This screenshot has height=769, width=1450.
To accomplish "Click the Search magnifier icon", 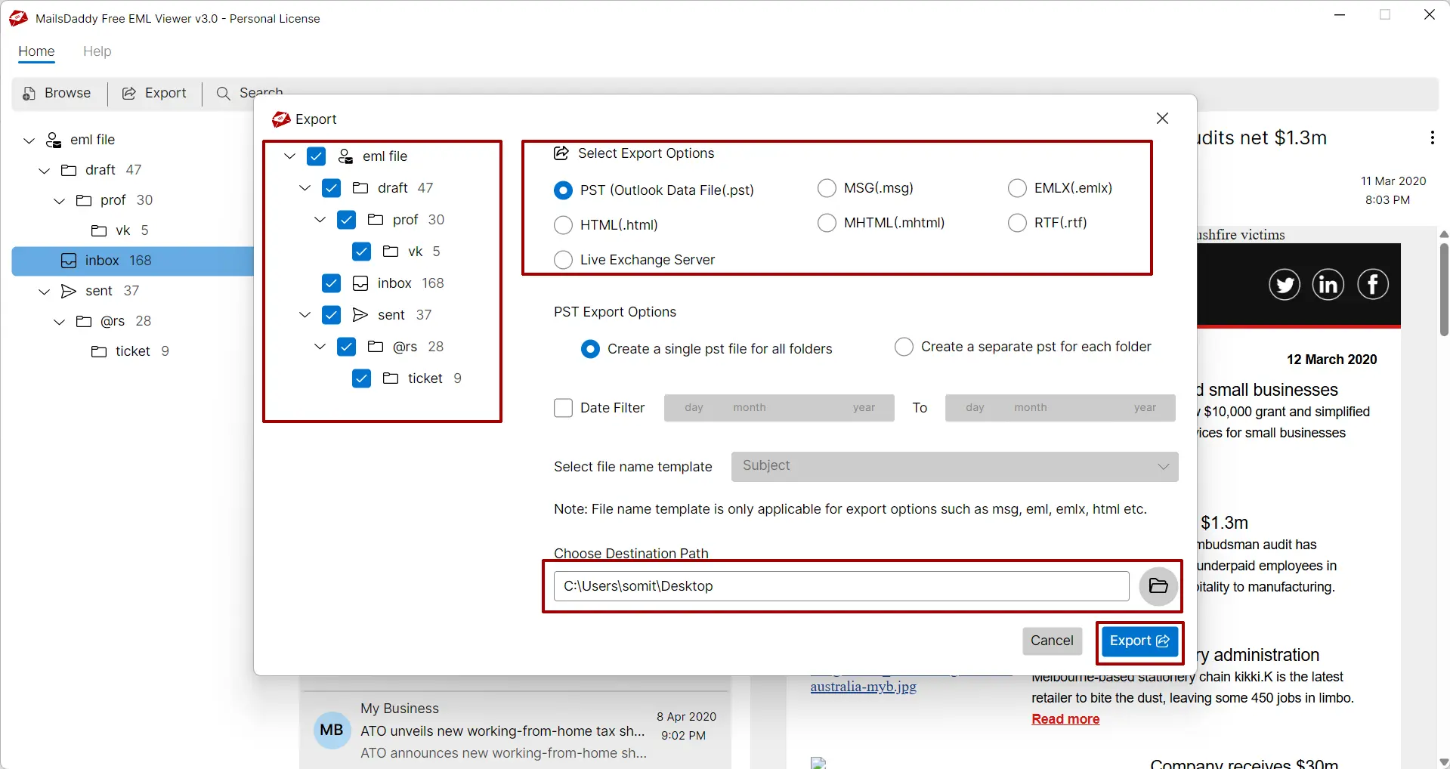I will [224, 93].
